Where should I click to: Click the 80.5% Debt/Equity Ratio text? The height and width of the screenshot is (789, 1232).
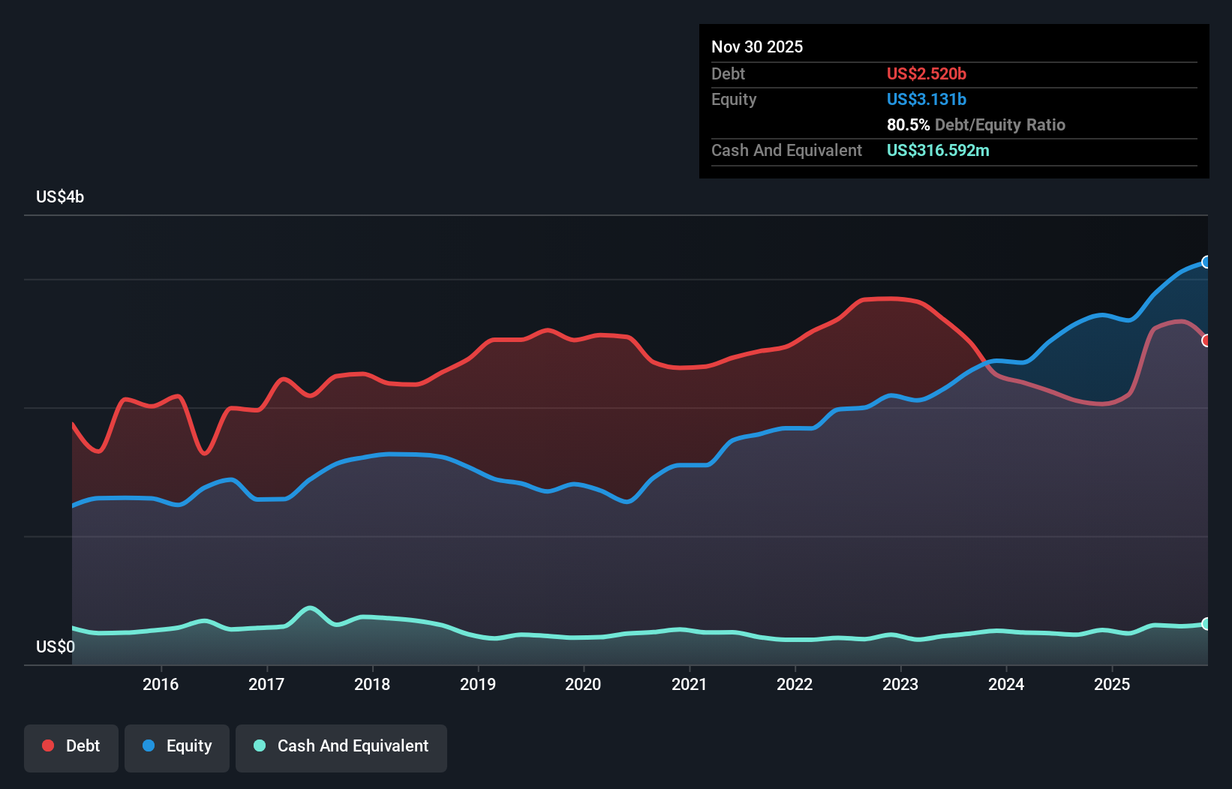976,124
